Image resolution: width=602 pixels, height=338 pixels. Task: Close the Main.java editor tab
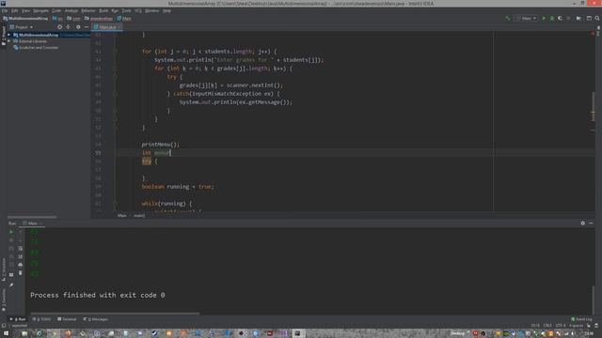pyautogui.click(x=119, y=27)
